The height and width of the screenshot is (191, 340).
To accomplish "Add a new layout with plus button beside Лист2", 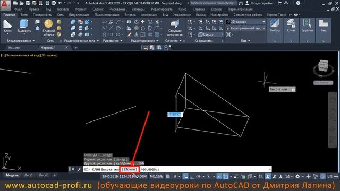I will [55, 175].
